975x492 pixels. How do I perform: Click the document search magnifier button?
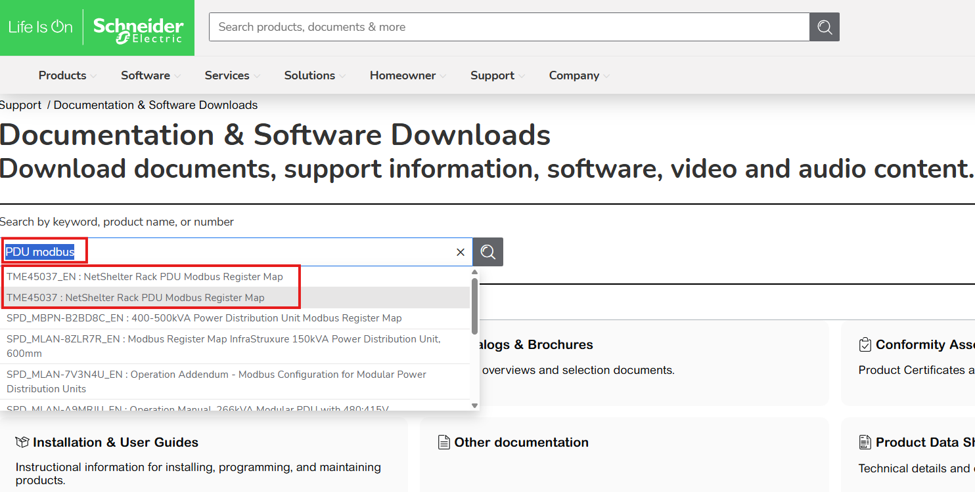point(488,252)
